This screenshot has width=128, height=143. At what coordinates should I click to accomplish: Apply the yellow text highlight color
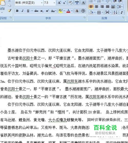[60, 11]
